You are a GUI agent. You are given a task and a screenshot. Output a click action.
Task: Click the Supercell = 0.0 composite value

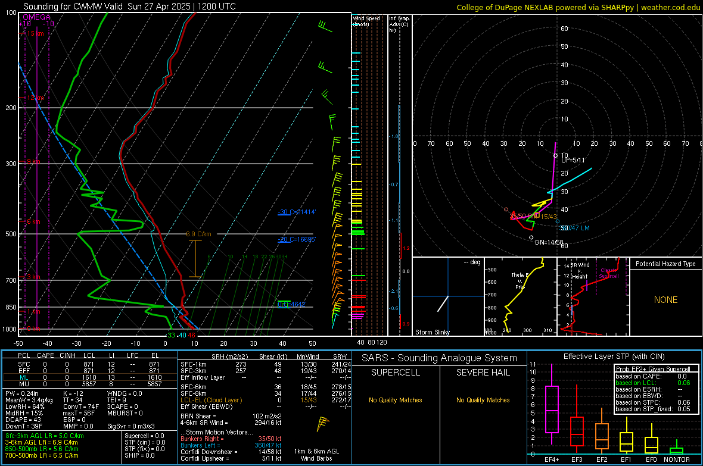(x=144, y=436)
